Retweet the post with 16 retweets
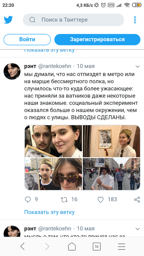 [64, 199]
